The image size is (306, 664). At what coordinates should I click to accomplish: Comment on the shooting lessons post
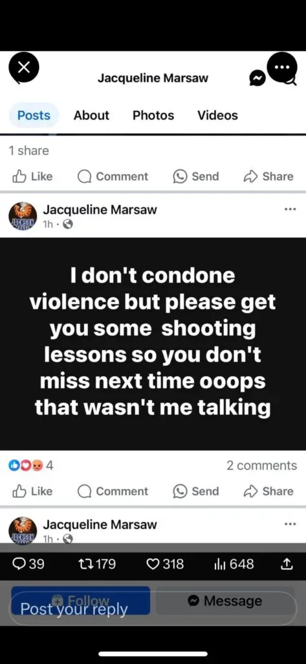pos(113,492)
